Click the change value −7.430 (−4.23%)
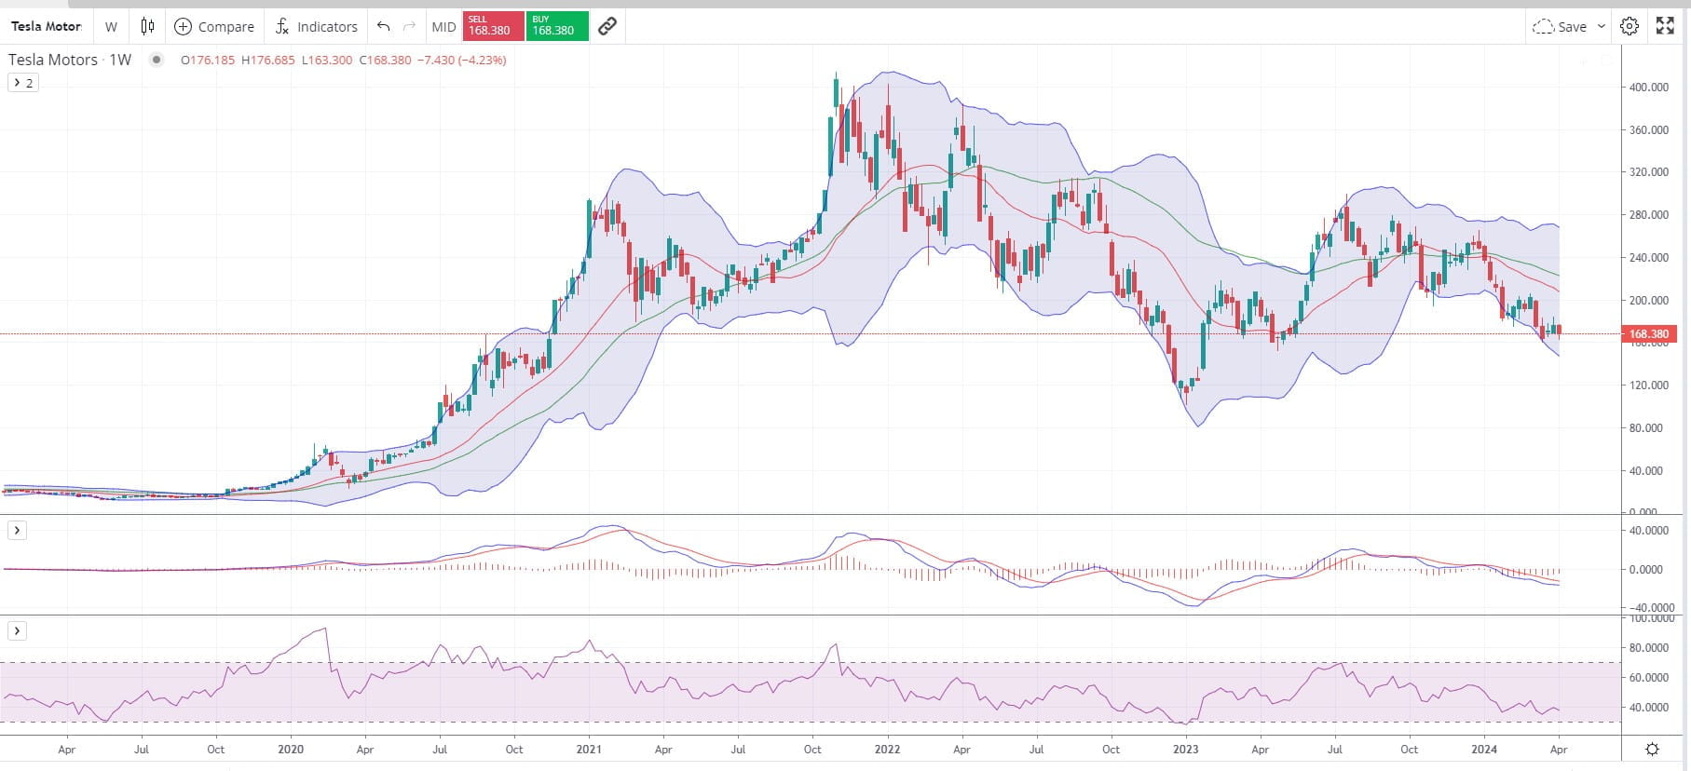 [x=461, y=60]
